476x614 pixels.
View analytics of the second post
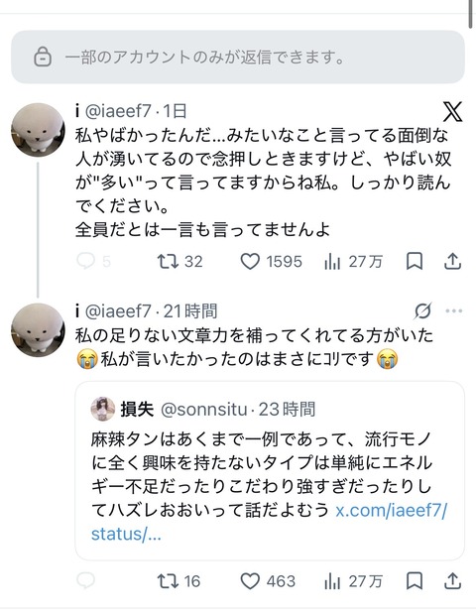(x=353, y=581)
